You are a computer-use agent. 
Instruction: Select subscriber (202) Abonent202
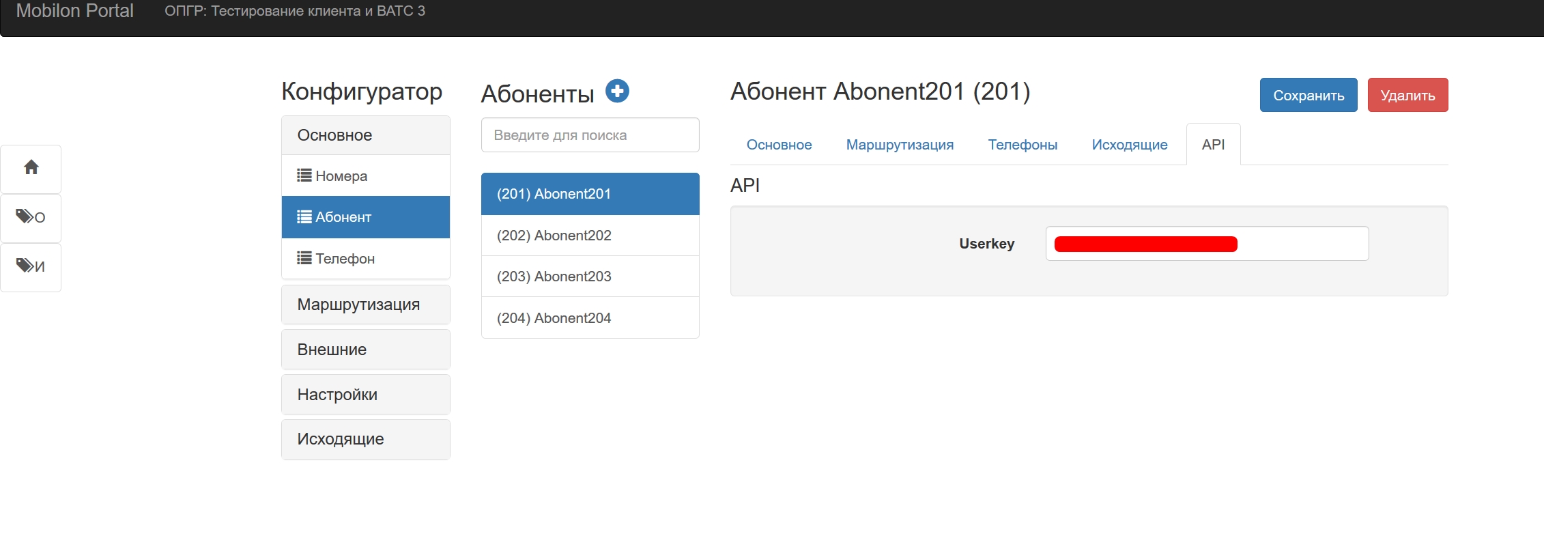[590, 236]
